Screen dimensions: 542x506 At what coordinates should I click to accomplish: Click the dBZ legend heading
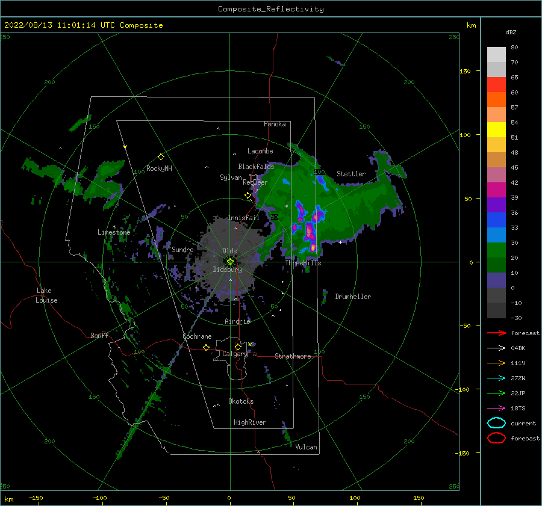(511, 32)
